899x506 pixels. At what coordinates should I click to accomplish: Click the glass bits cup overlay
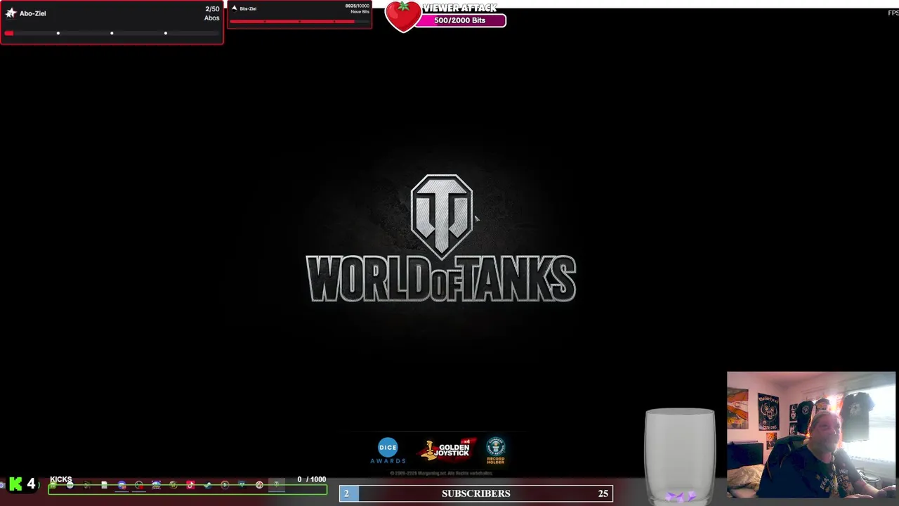tap(680, 456)
